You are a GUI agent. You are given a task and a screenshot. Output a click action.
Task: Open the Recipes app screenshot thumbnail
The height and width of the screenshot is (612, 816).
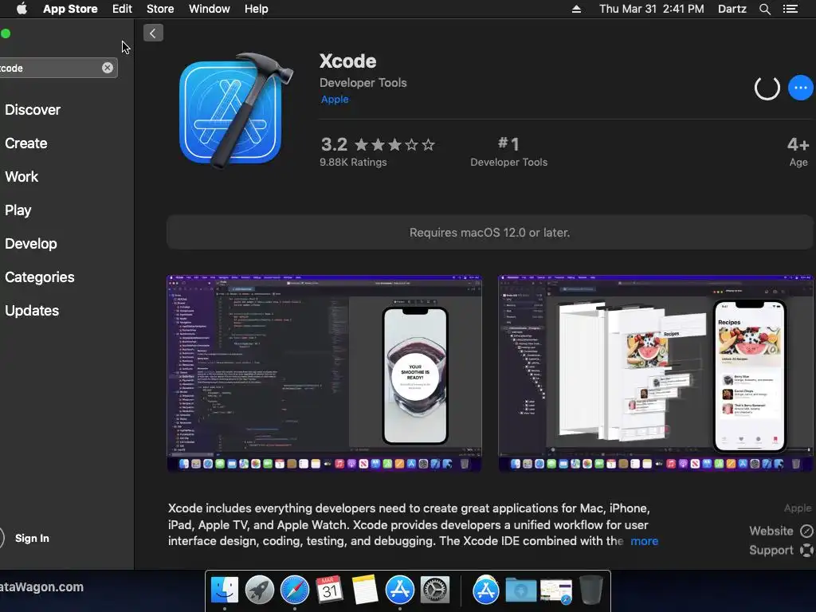coord(656,373)
